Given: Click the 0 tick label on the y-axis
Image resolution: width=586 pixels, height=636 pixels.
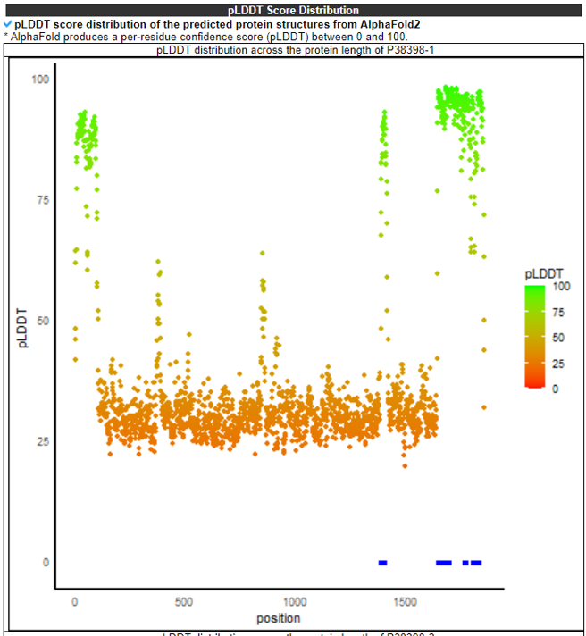Looking at the screenshot, I should click(46, 563).
